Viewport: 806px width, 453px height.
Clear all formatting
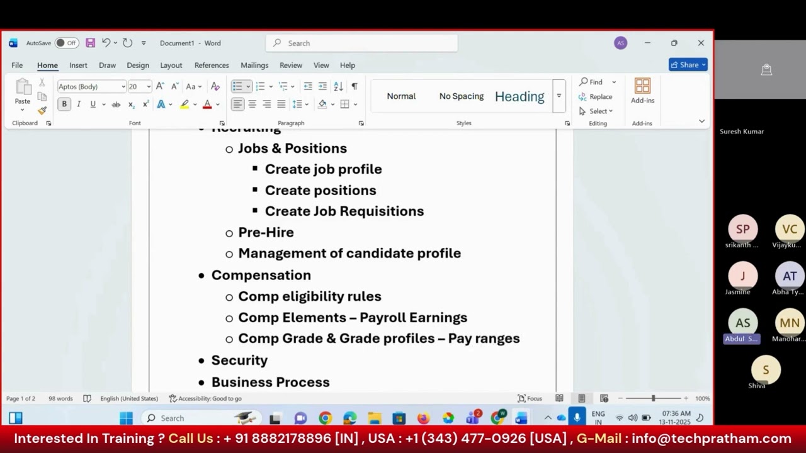[215, 86]
